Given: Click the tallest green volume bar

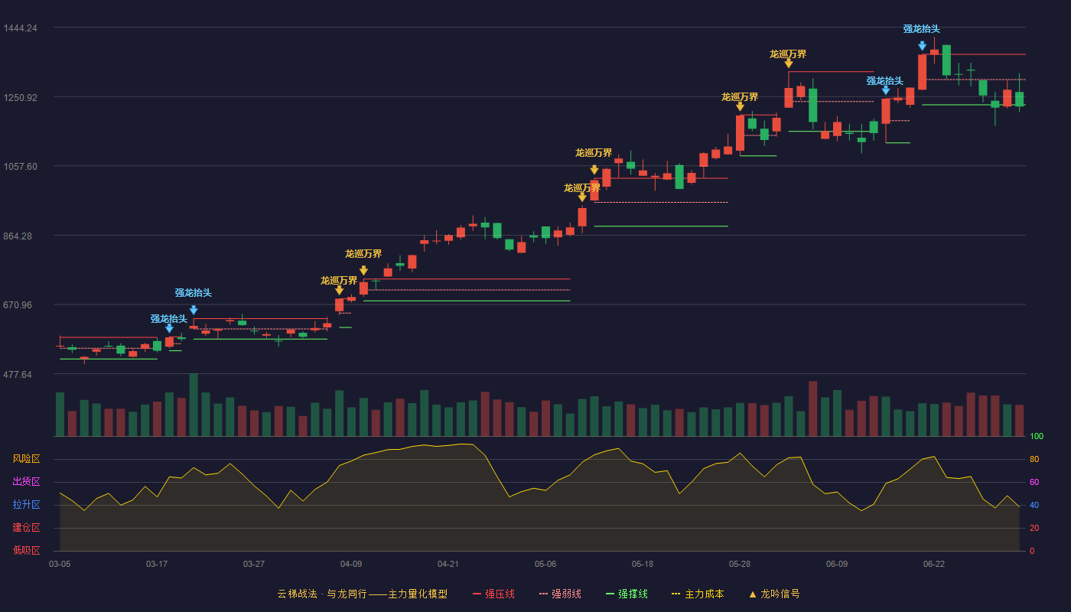Looking at the screenshot, I should 194,405.
